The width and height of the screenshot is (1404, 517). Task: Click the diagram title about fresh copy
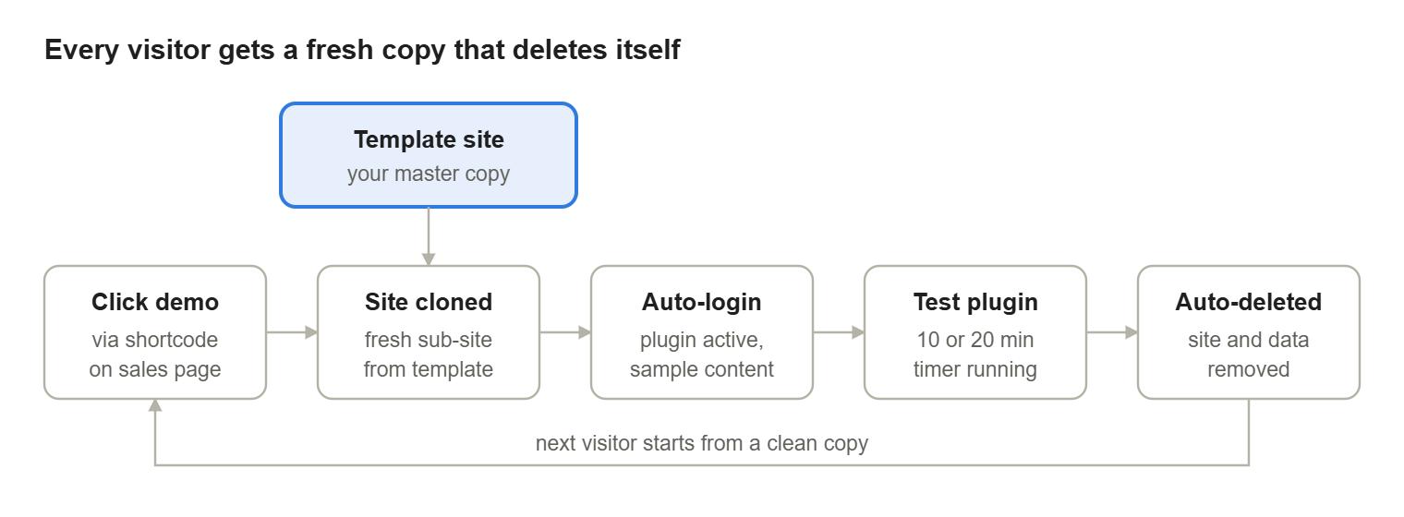point(362,50)
